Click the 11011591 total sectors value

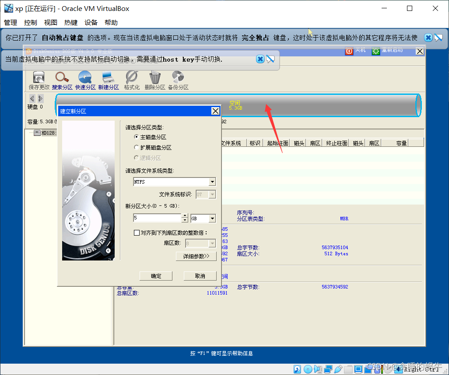coord(217,293)
